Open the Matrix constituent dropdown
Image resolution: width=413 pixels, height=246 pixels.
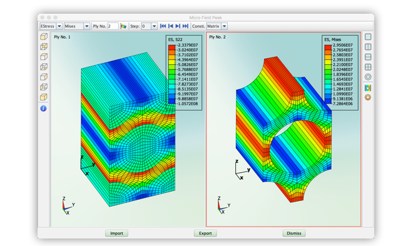(x=217, y=26)
